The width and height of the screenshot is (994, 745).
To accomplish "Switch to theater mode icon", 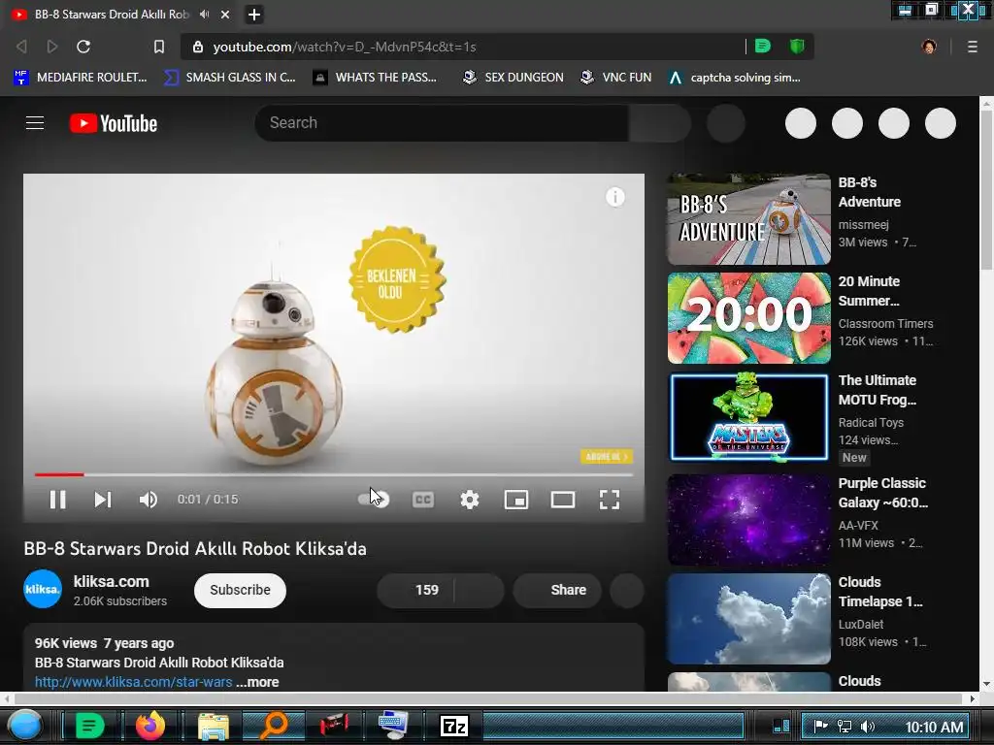I will coord(563,500).
